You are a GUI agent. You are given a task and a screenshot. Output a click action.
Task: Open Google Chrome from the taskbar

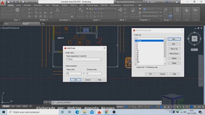(107, 112)
